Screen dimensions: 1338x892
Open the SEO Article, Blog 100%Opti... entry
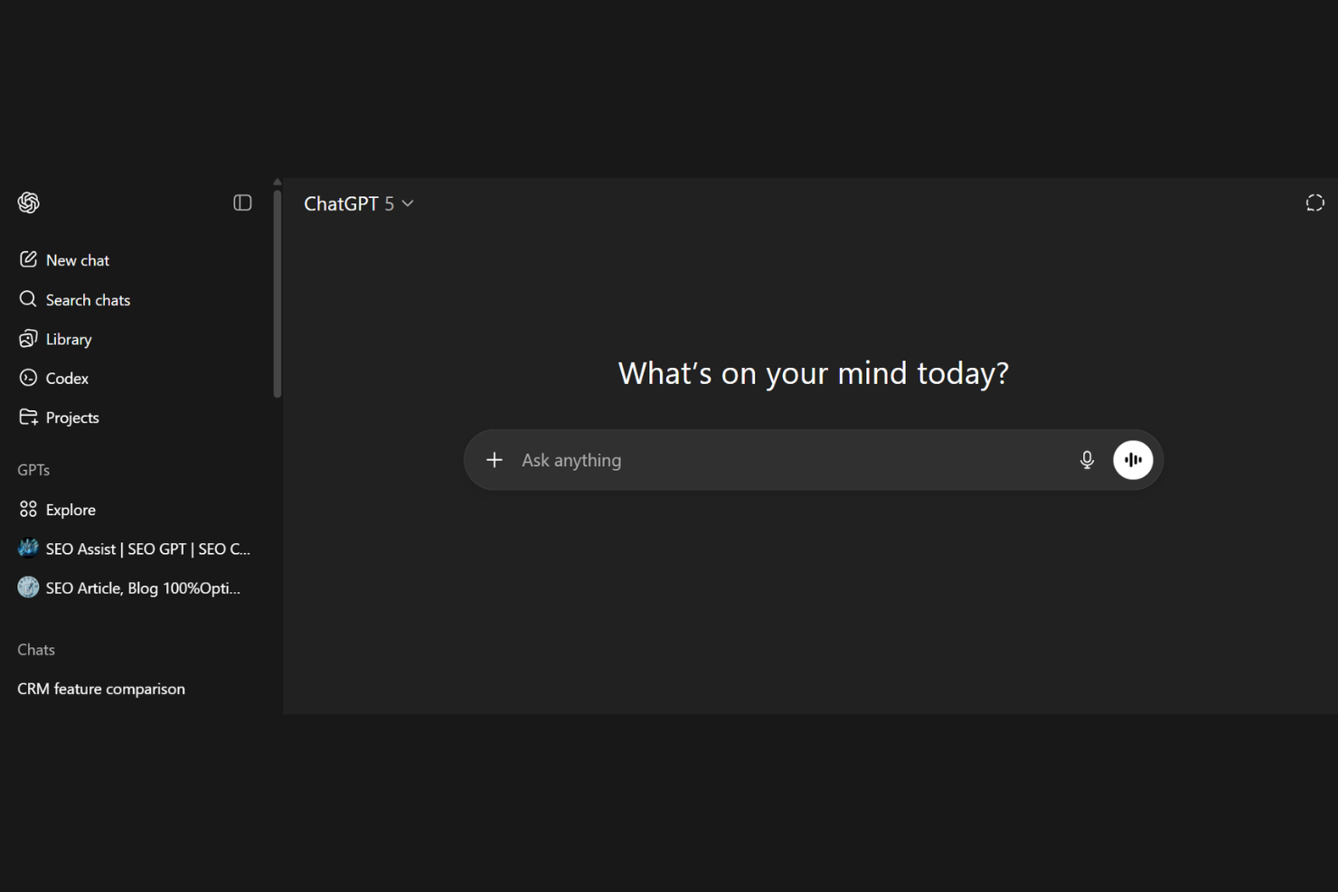click(x=143, y=588)
